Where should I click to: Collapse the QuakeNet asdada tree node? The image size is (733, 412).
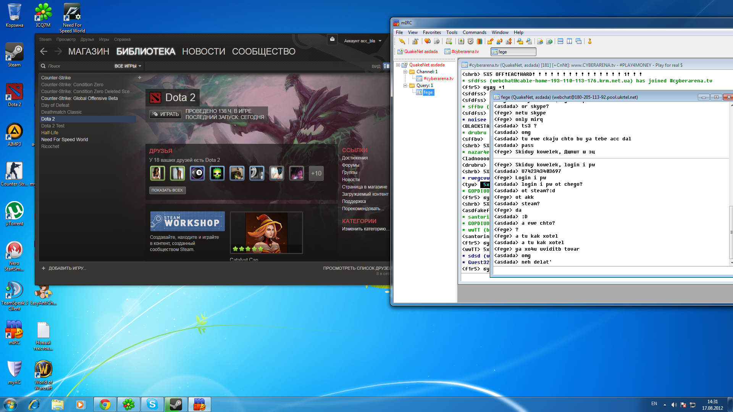pos(398,65)
